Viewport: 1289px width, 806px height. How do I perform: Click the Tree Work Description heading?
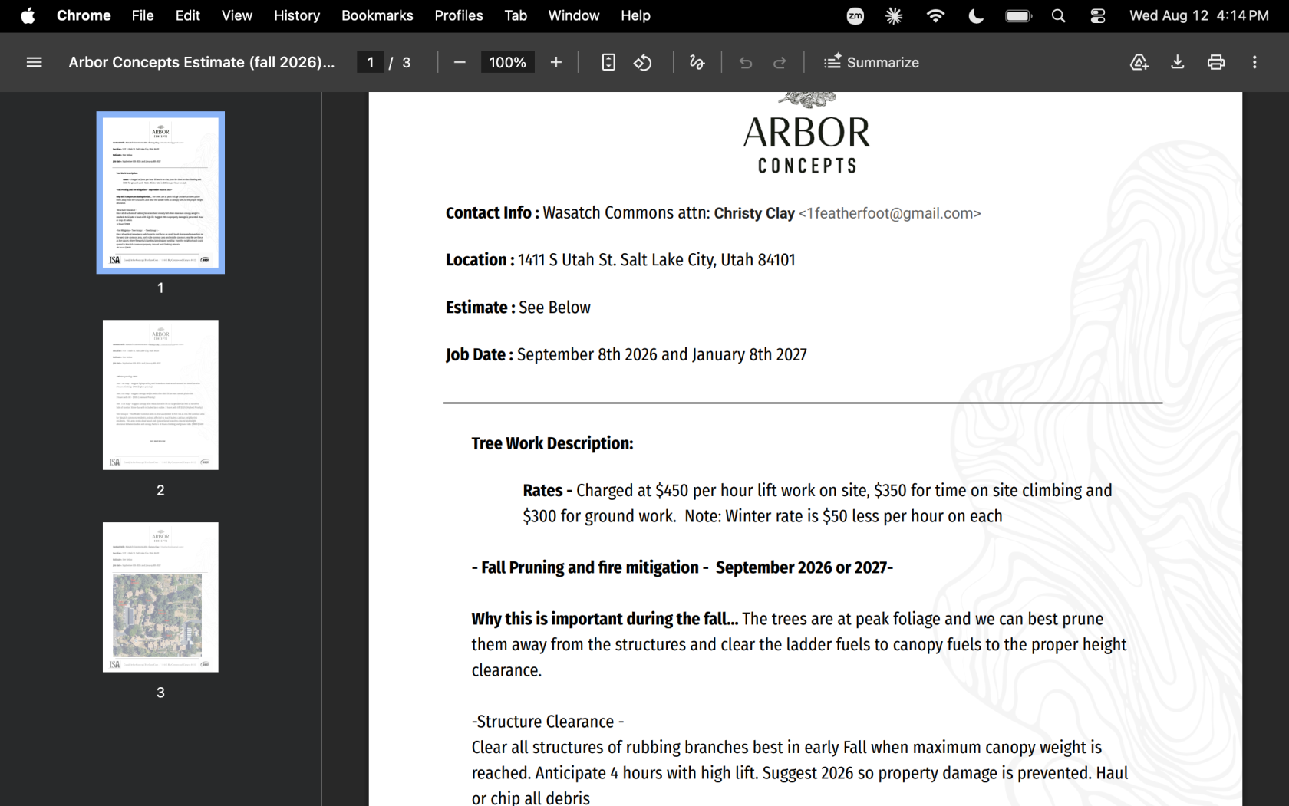552,443
